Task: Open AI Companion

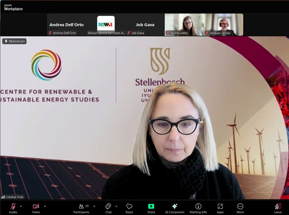Action: point(175,208)
